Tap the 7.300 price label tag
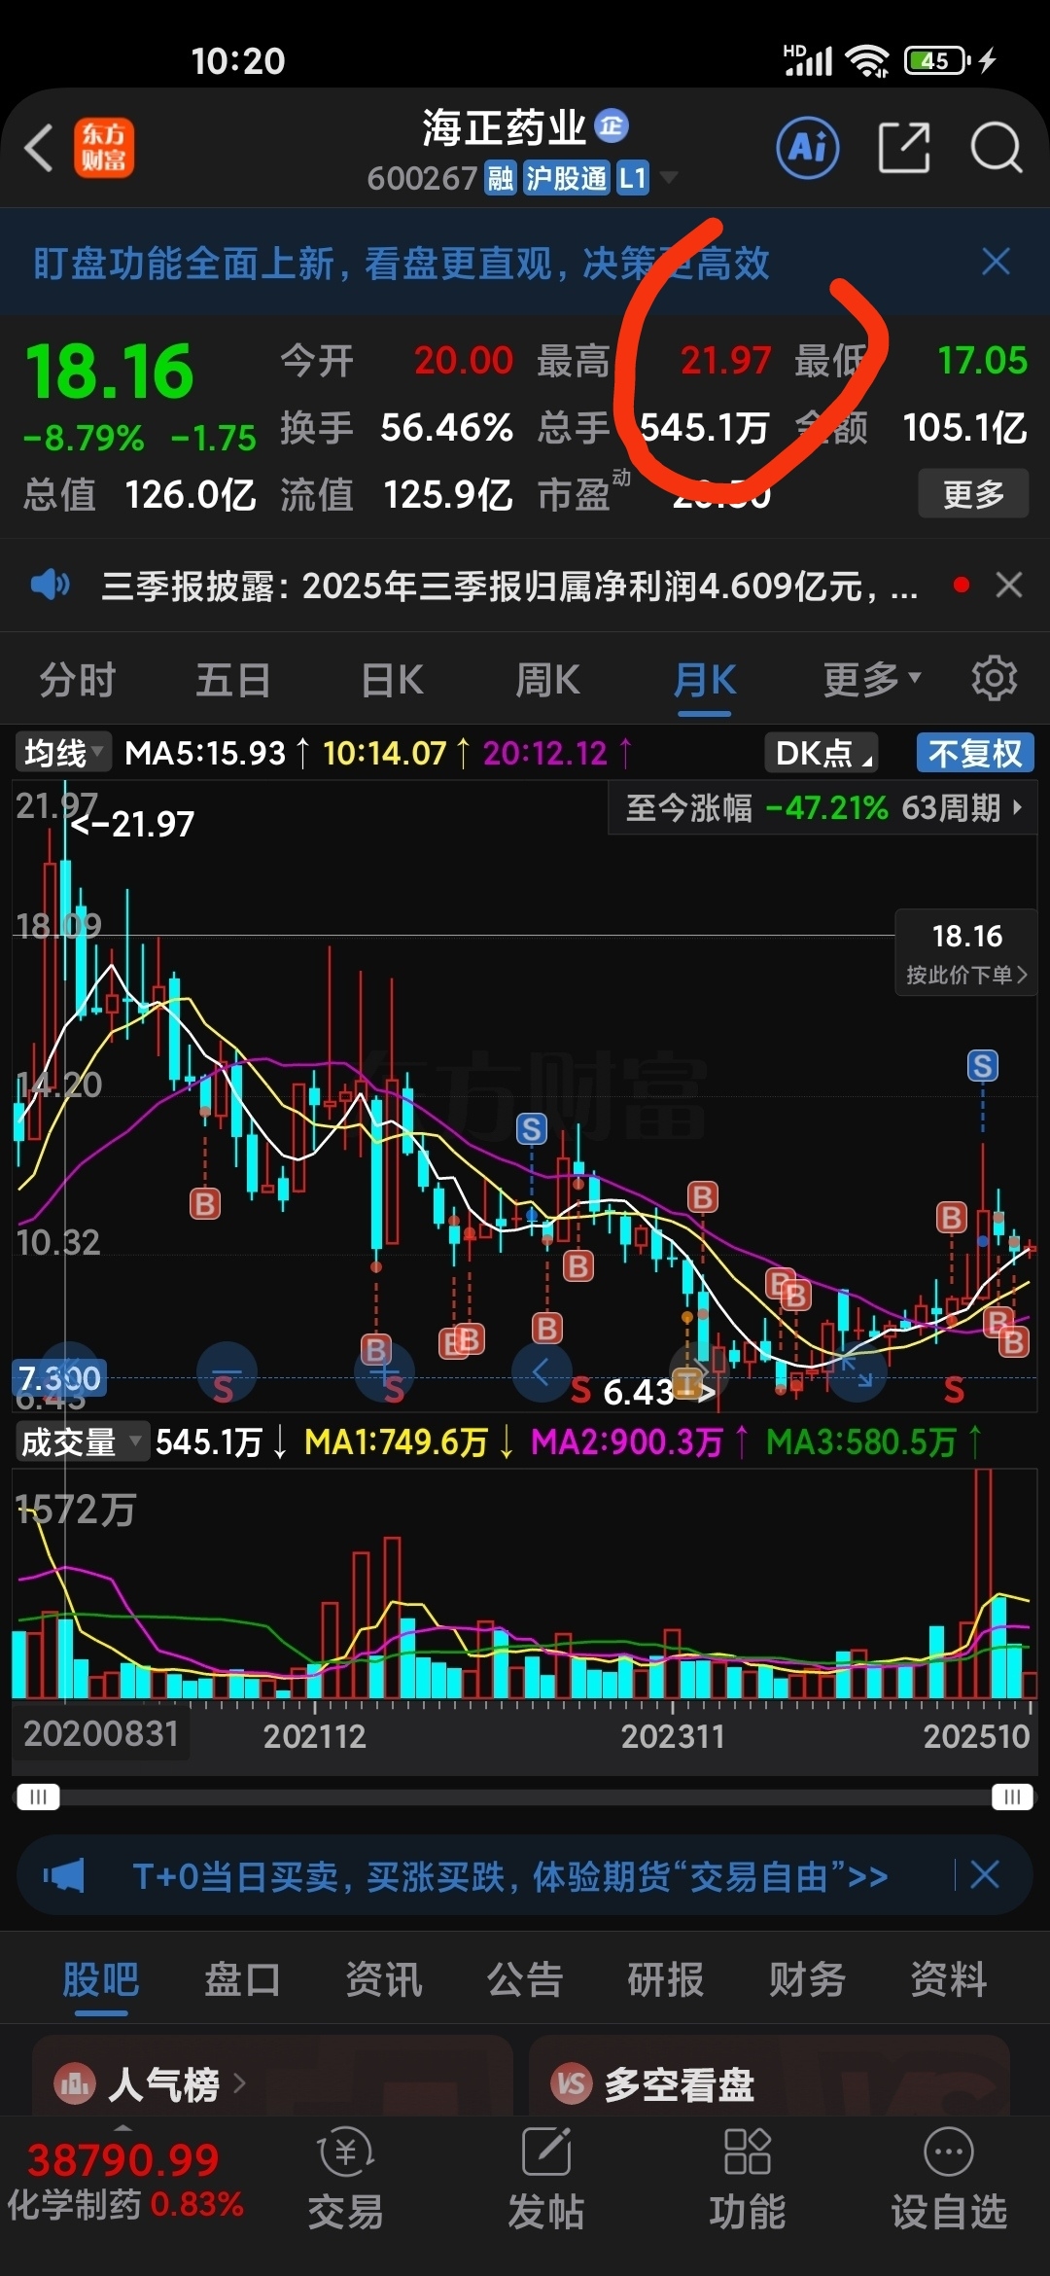Image resolution: width=1050 pixels, height=2276 pixels. point(59,1377)
